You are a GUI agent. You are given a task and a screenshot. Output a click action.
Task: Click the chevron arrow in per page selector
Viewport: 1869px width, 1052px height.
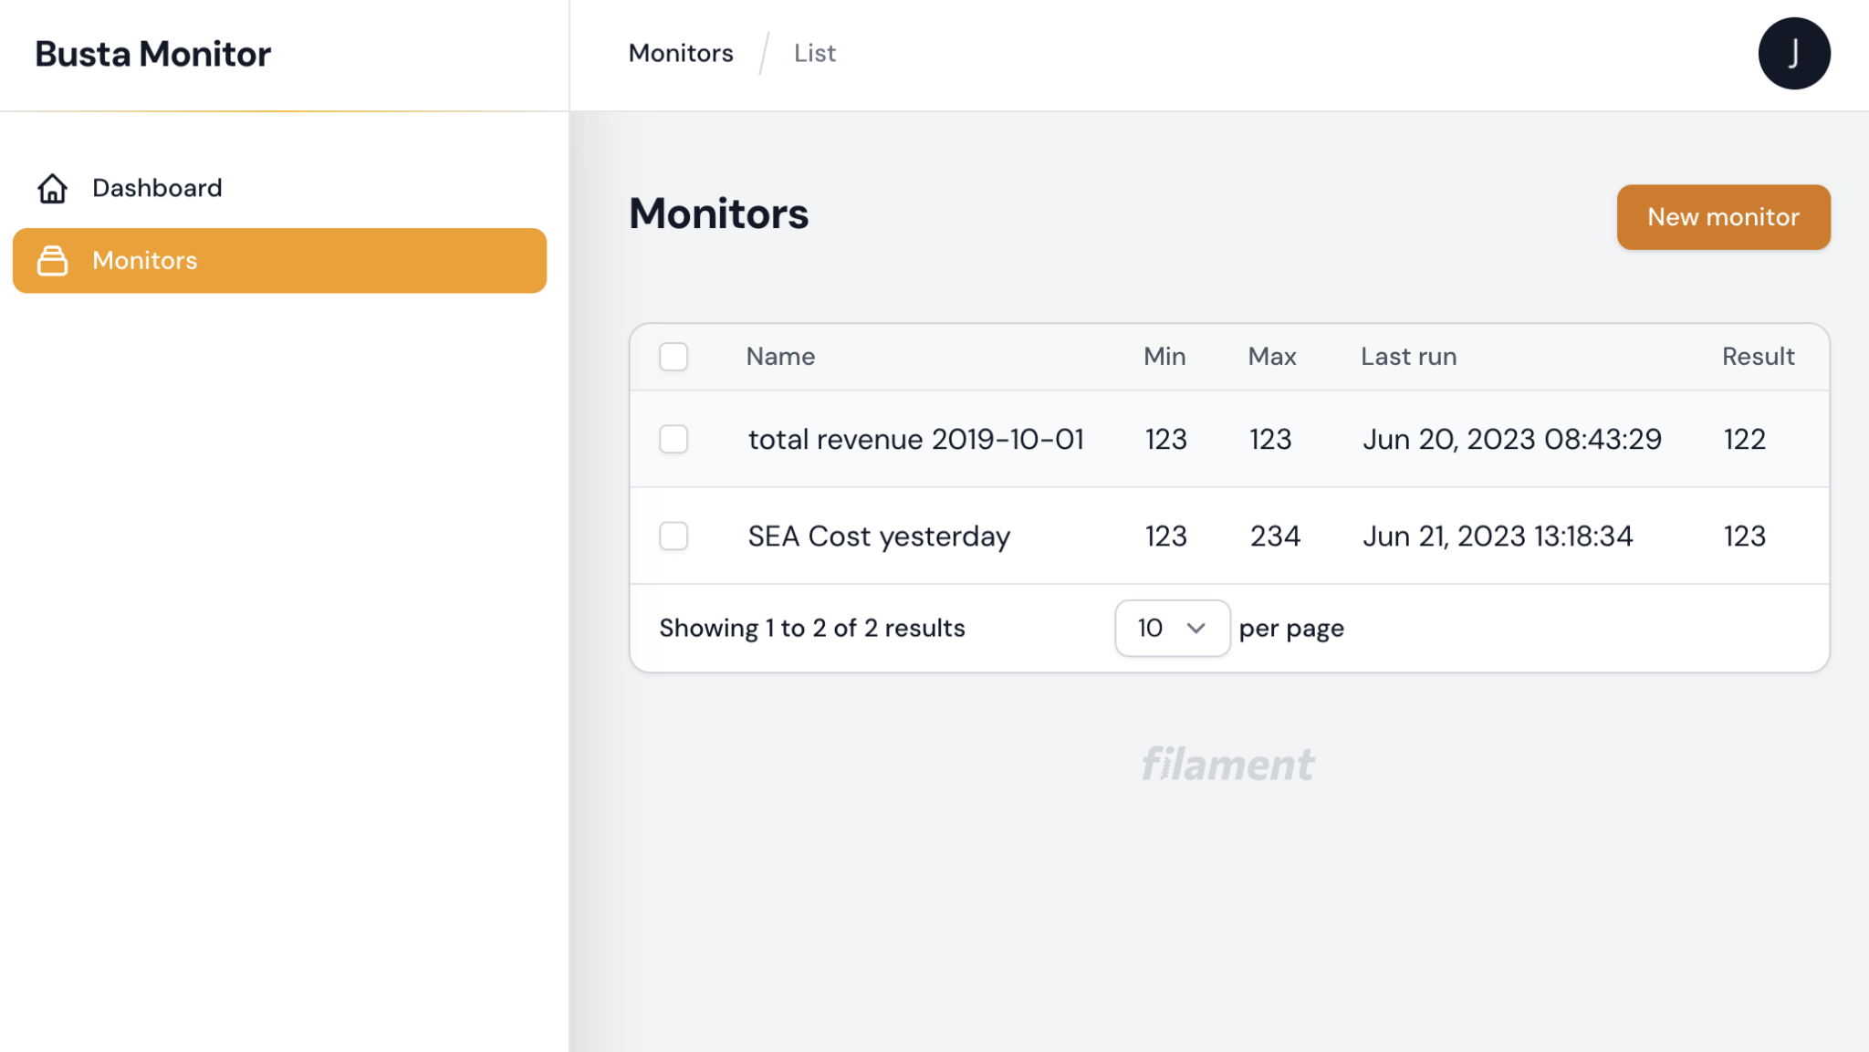click(x=1196, y=628)
